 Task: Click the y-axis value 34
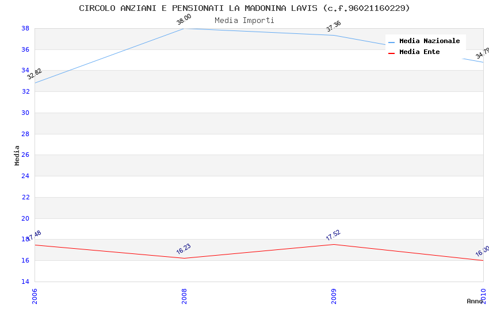pyautogui.click(x=25, y=70)
